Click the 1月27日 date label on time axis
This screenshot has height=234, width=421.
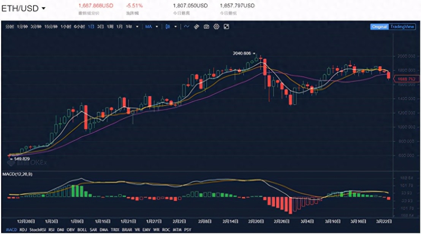point(154,221)
